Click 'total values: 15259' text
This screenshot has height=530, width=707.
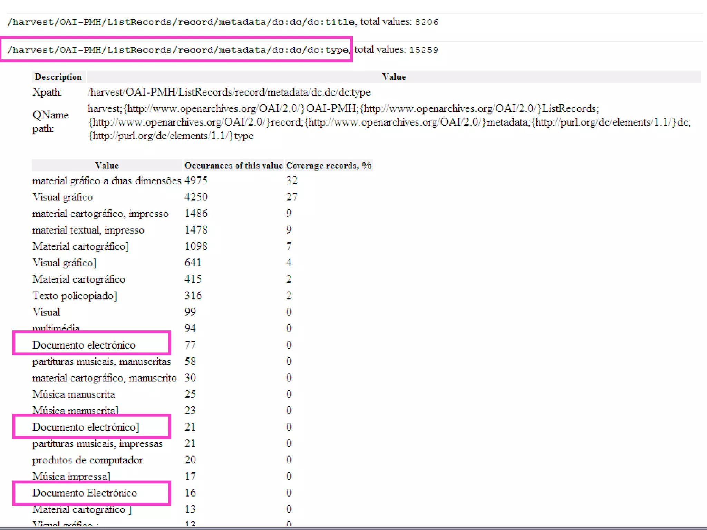pyautogui.click(x=396, y=50)
